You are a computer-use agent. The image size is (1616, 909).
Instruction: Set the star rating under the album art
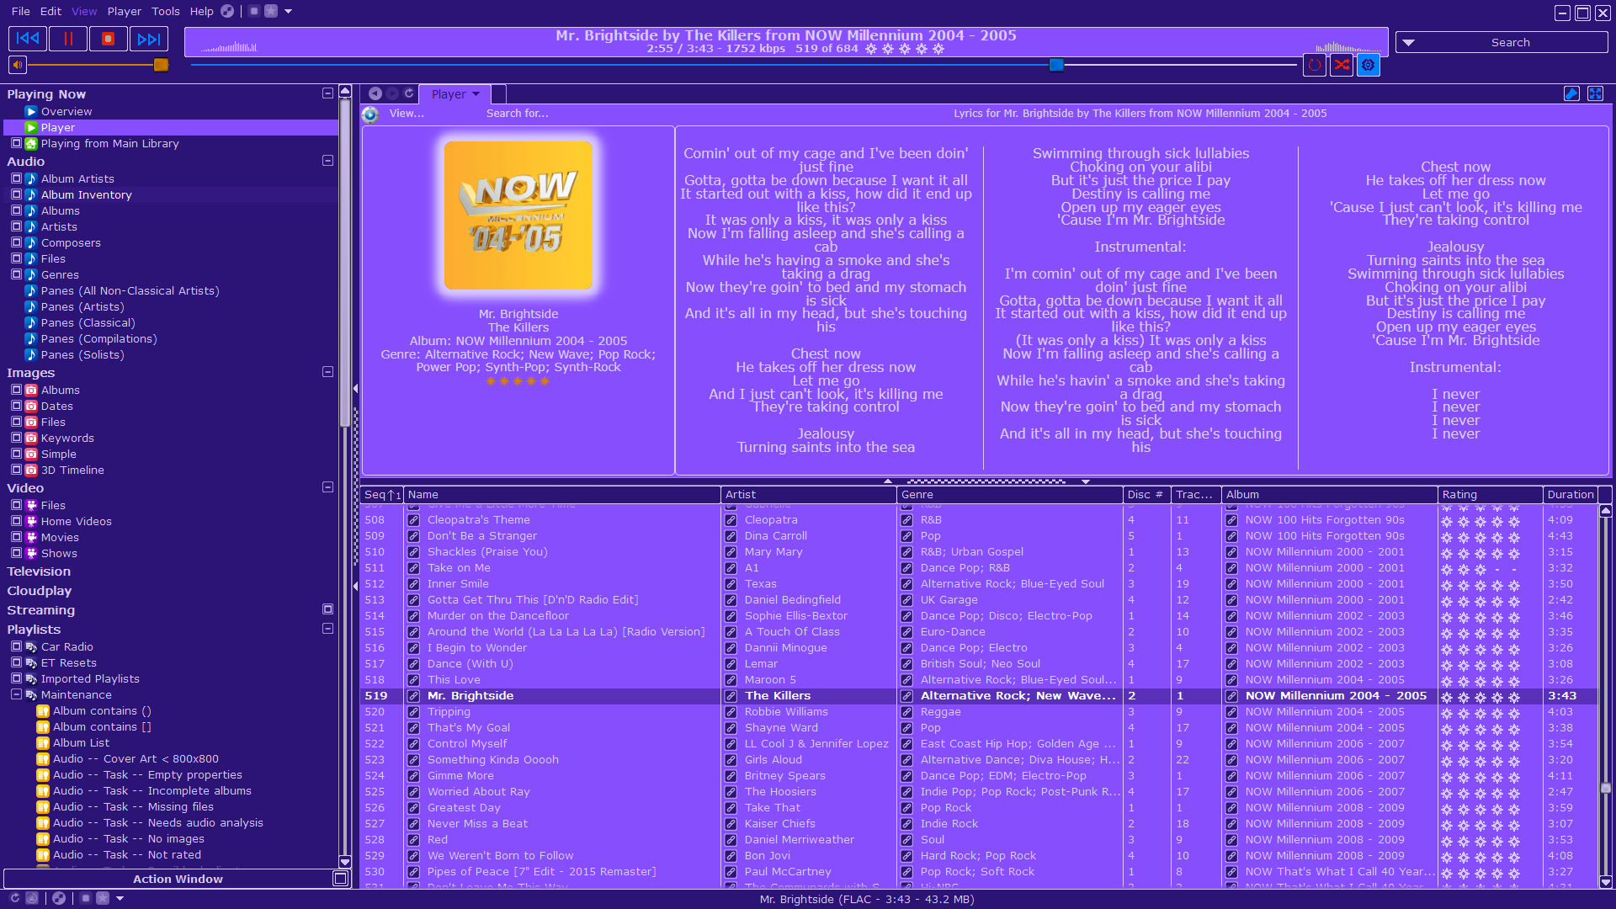pyautogui.click(x=518, y=381)
